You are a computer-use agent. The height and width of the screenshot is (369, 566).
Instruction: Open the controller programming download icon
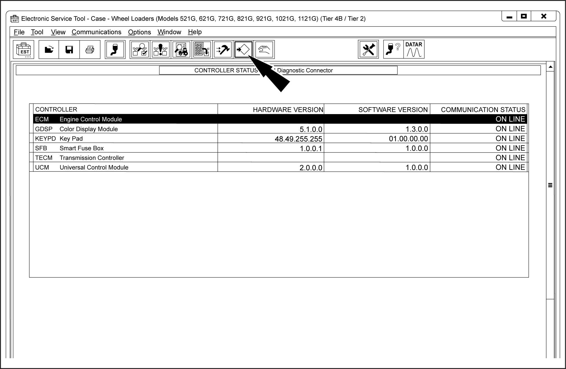[x=202, y=50]
